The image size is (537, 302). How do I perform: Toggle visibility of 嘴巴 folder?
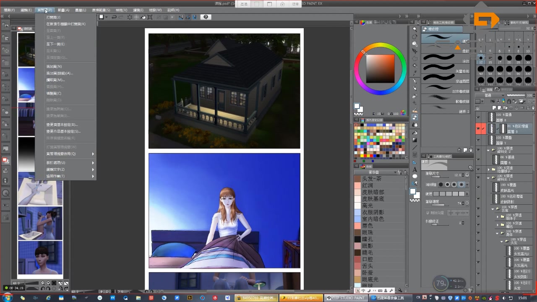coord(478,225)
